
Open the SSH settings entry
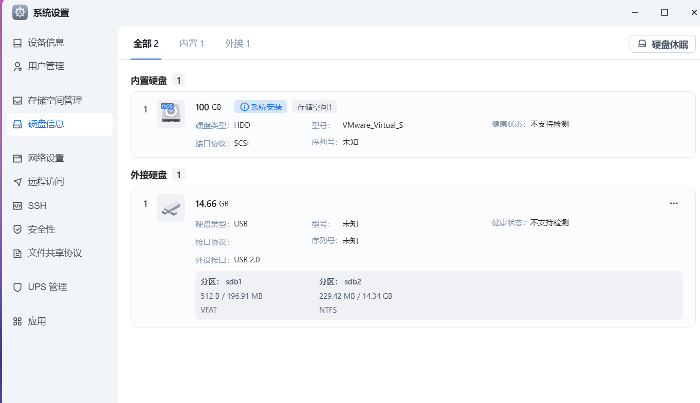pos(60,206)
